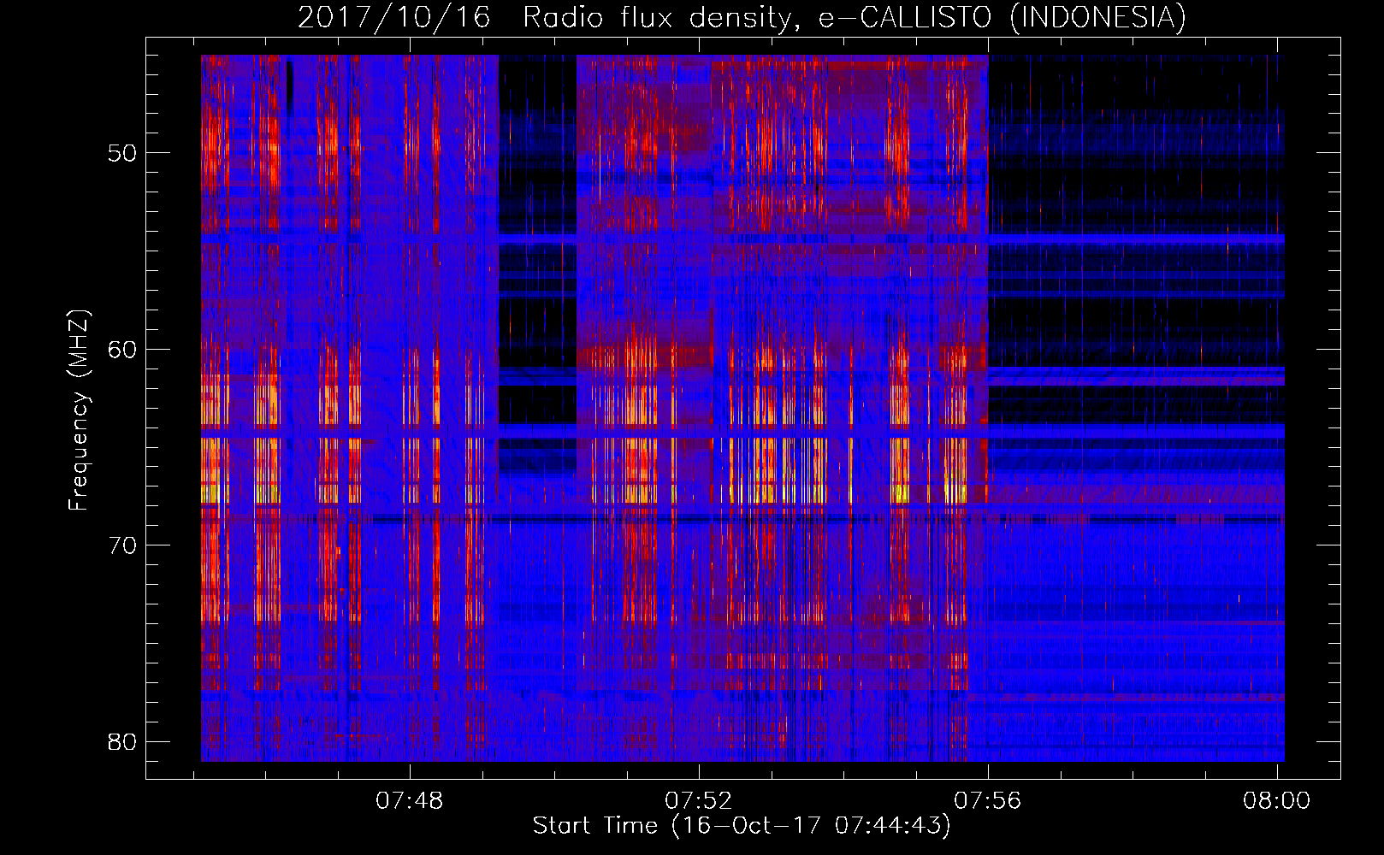Click the 07:48 time tick label
Screen dimensions: 1384x855
[x=411, y=800]
